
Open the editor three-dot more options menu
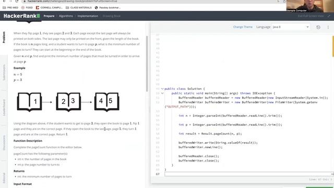[328, 27]
